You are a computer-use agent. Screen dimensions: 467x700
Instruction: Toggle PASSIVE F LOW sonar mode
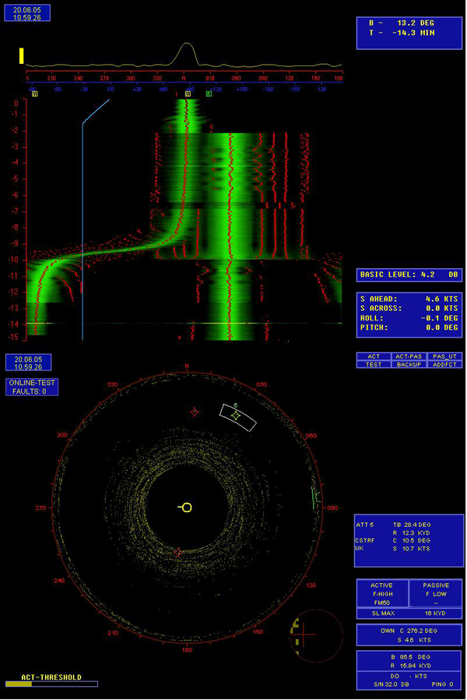(436, 593)
